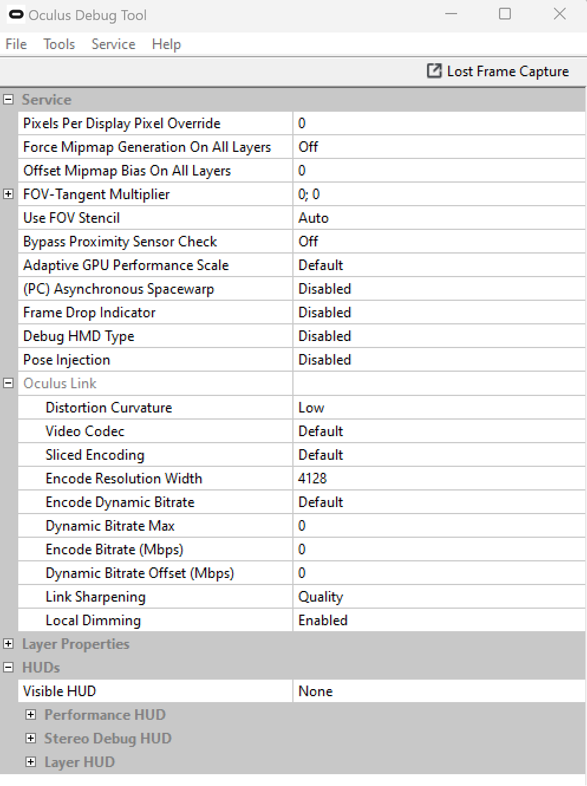
Task: Click the Lost Frame Capture icon
Action: click(x=434, y=71)
